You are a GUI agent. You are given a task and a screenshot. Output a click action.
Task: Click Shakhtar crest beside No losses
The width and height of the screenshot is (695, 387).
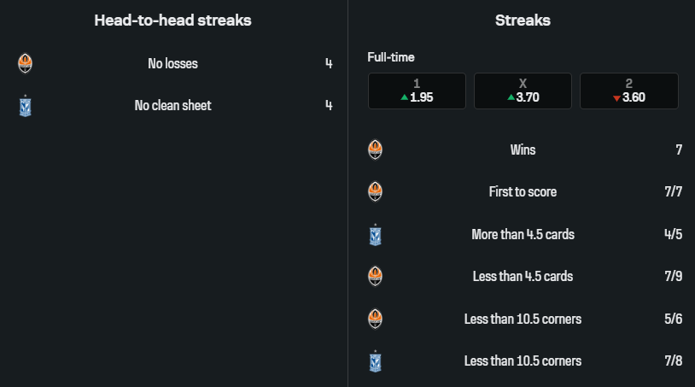point(25,63)
